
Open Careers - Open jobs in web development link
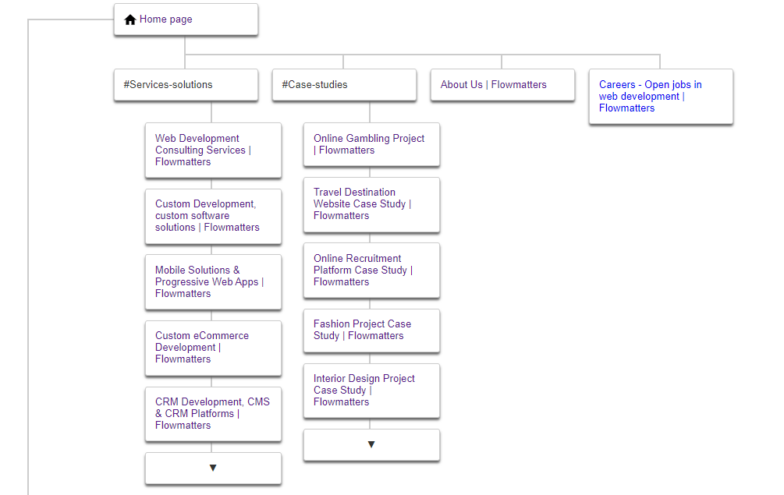(650, 96)
